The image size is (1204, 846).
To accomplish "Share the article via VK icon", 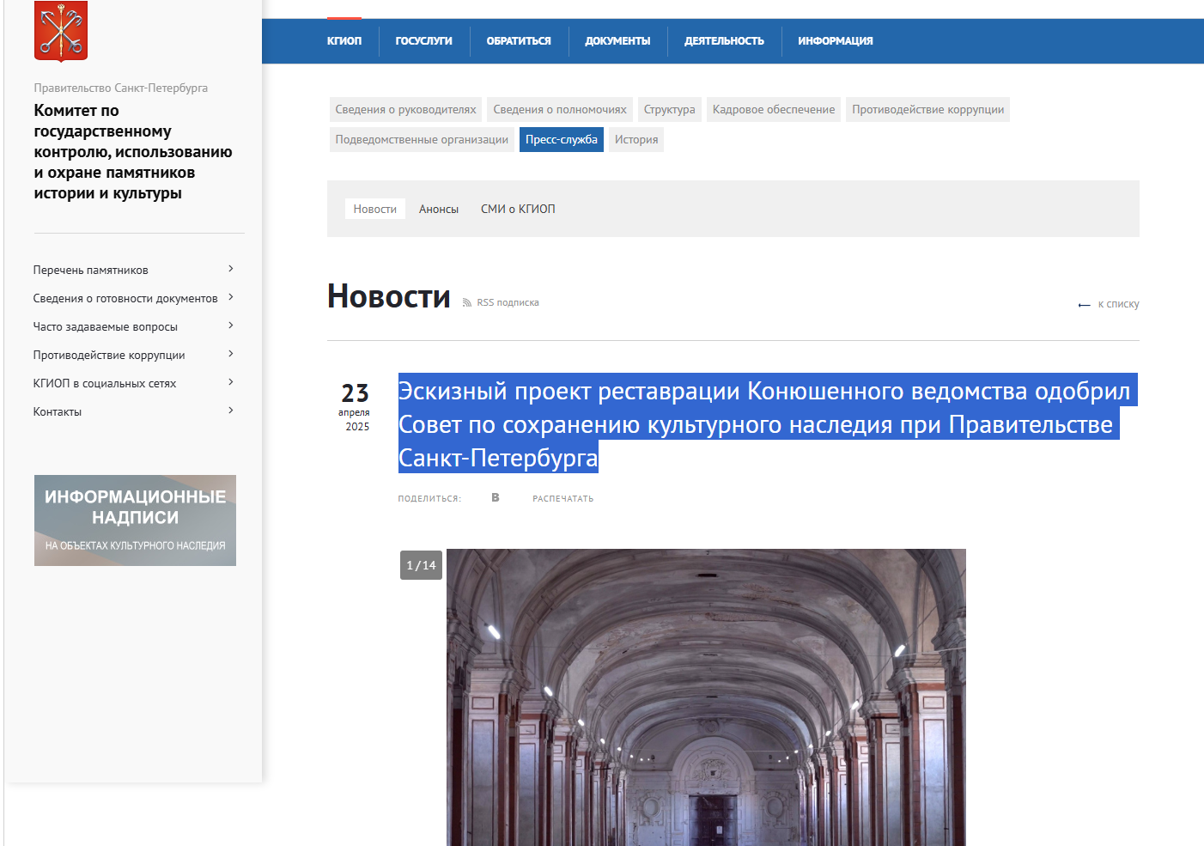I will [x=496, y=497].
